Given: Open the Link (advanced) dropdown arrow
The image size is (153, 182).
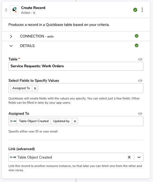Looking at the screenshot, I should (139, 157).
